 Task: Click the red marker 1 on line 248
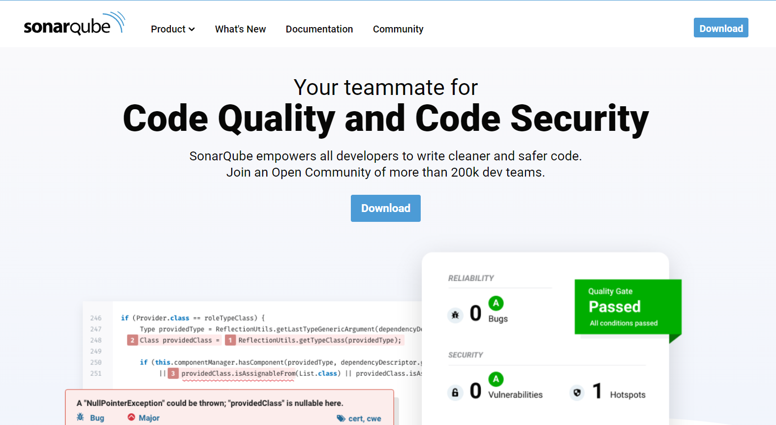(x=230, y=340)
